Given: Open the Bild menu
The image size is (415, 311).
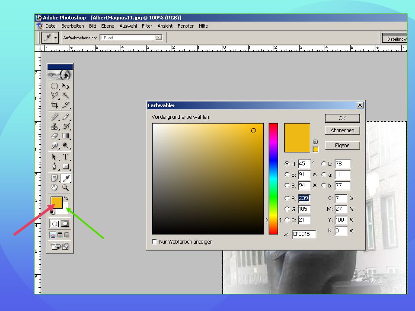Looking at the screenshot, I should tap(93, 26).
